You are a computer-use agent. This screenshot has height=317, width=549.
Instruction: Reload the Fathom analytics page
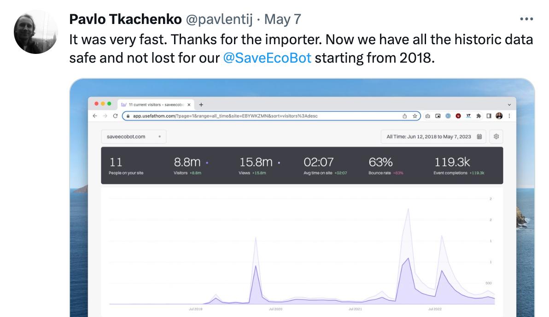tap(115, 116)
